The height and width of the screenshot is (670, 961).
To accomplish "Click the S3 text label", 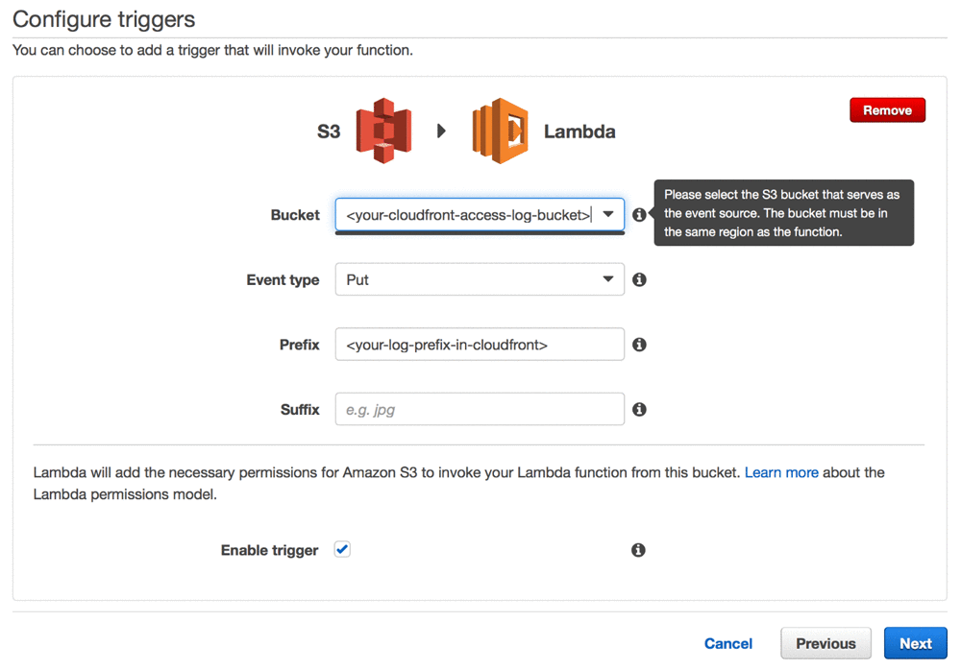I will 329,132.
